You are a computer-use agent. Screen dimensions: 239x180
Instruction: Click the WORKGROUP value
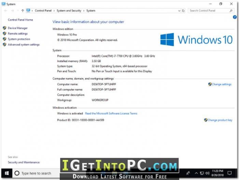click(x=100, y=100)
